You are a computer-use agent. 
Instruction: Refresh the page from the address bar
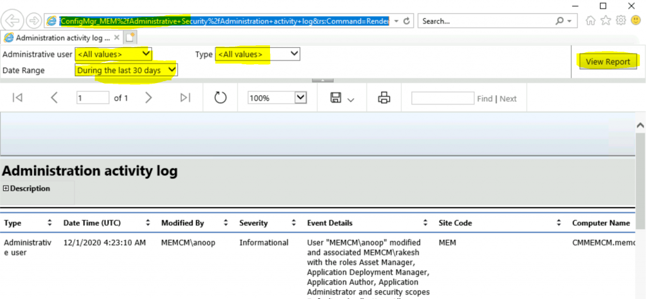(407, 21)
